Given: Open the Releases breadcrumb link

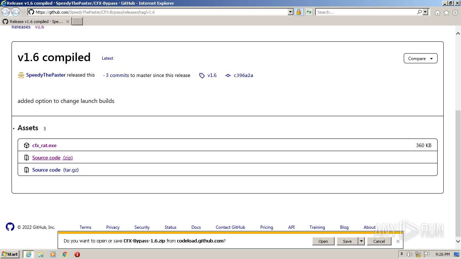Looking at the screenshot, I should click(21, 27).
